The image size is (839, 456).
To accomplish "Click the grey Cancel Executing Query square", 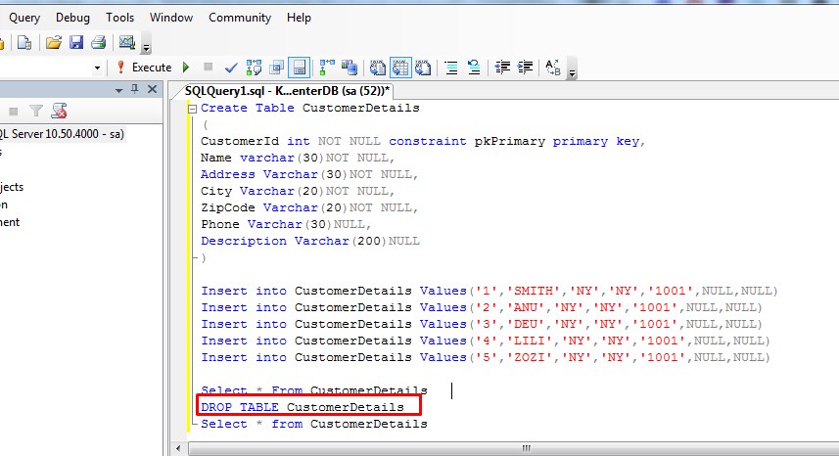I will click(209, 67).
